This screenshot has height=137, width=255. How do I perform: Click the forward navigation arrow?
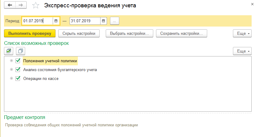pyautogui.click(x=21, y=5)
